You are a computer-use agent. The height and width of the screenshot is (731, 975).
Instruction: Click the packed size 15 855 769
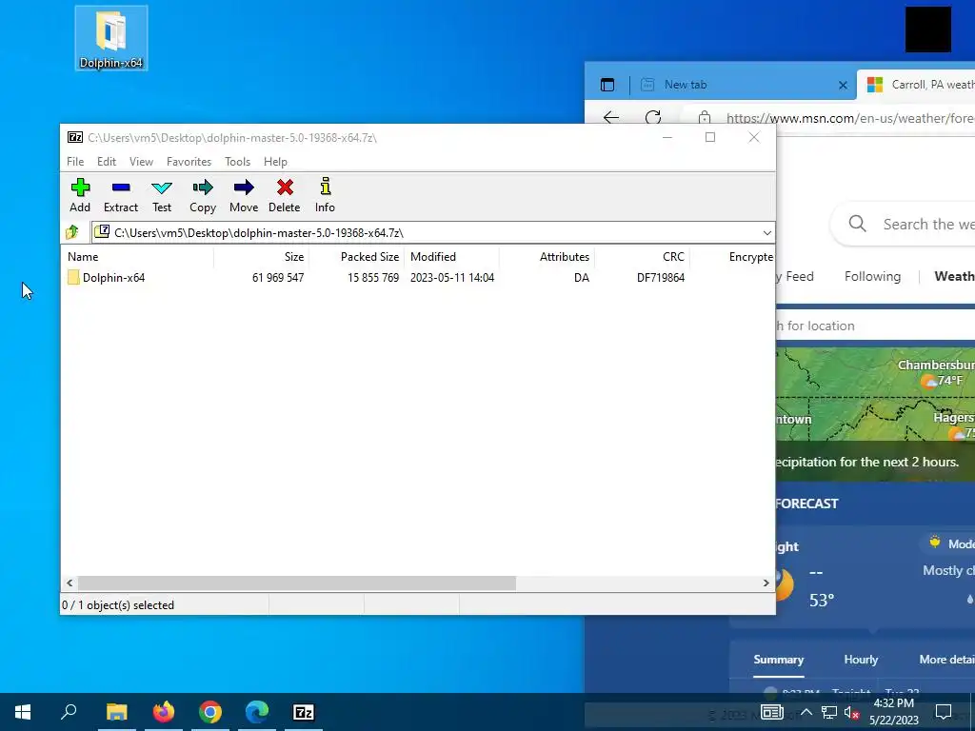(373, 278)
